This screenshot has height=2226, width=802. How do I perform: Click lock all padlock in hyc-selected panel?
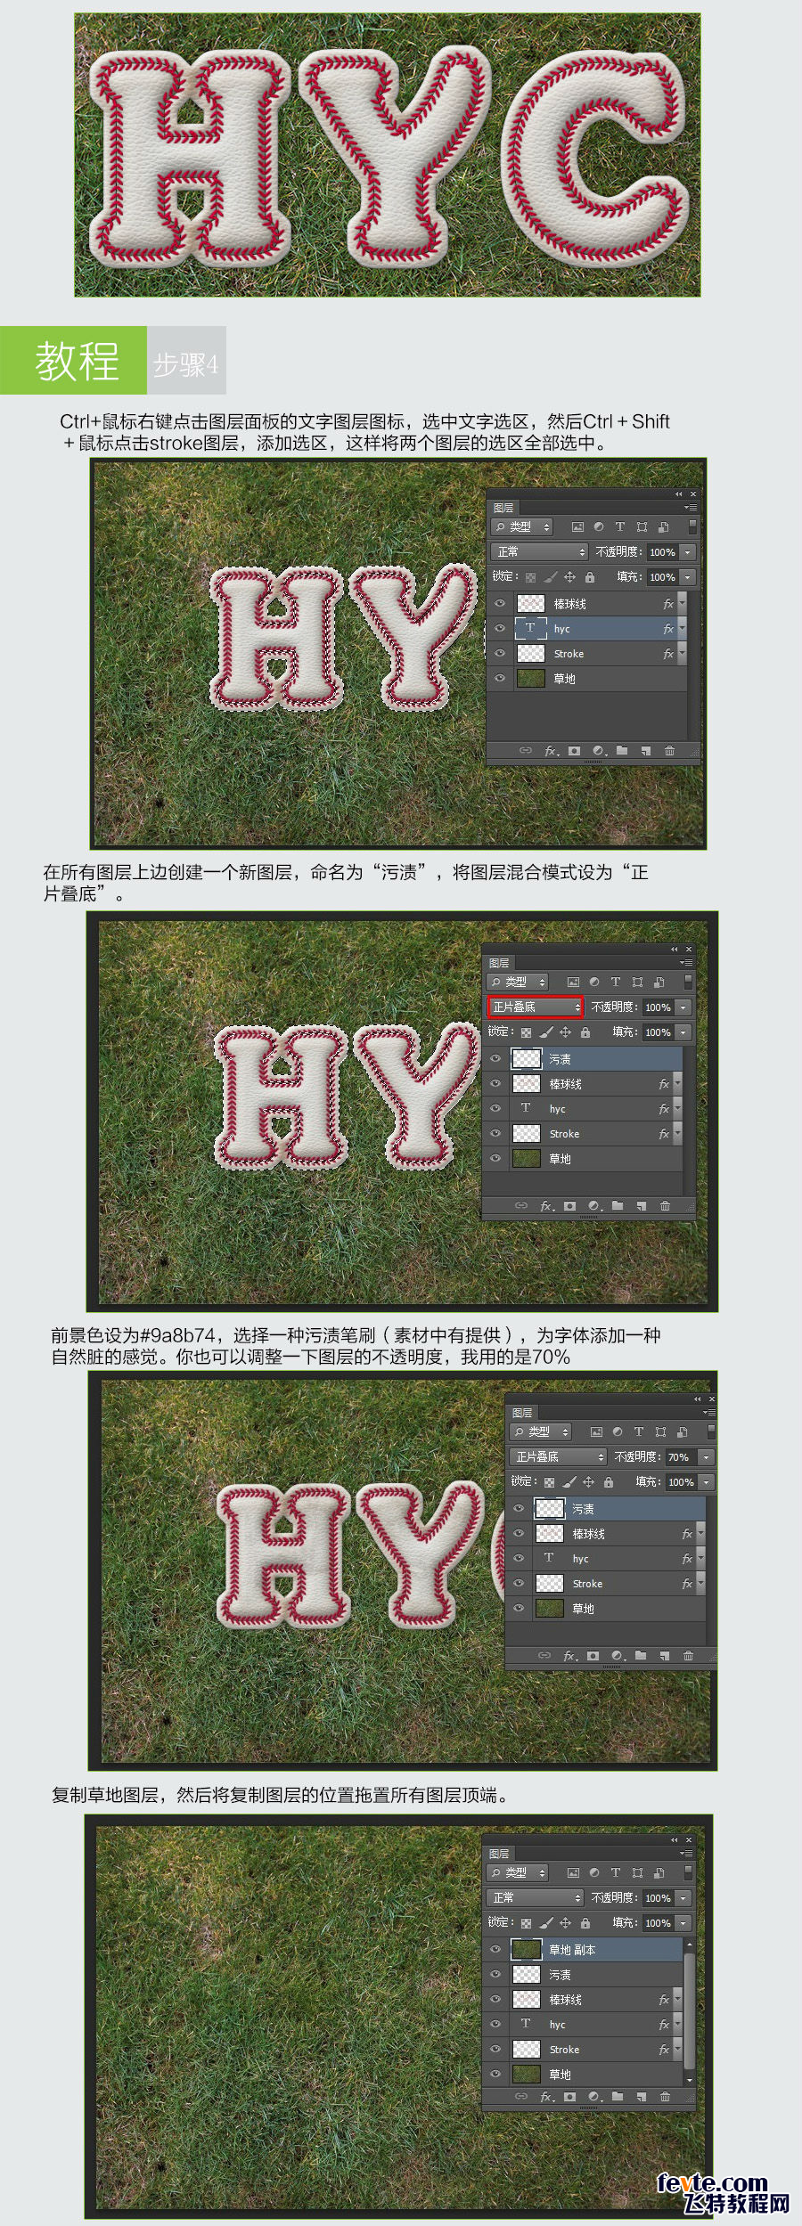point(590,577)
